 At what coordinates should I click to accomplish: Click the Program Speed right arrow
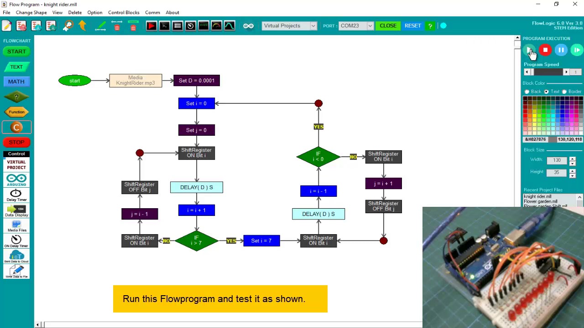567,72
